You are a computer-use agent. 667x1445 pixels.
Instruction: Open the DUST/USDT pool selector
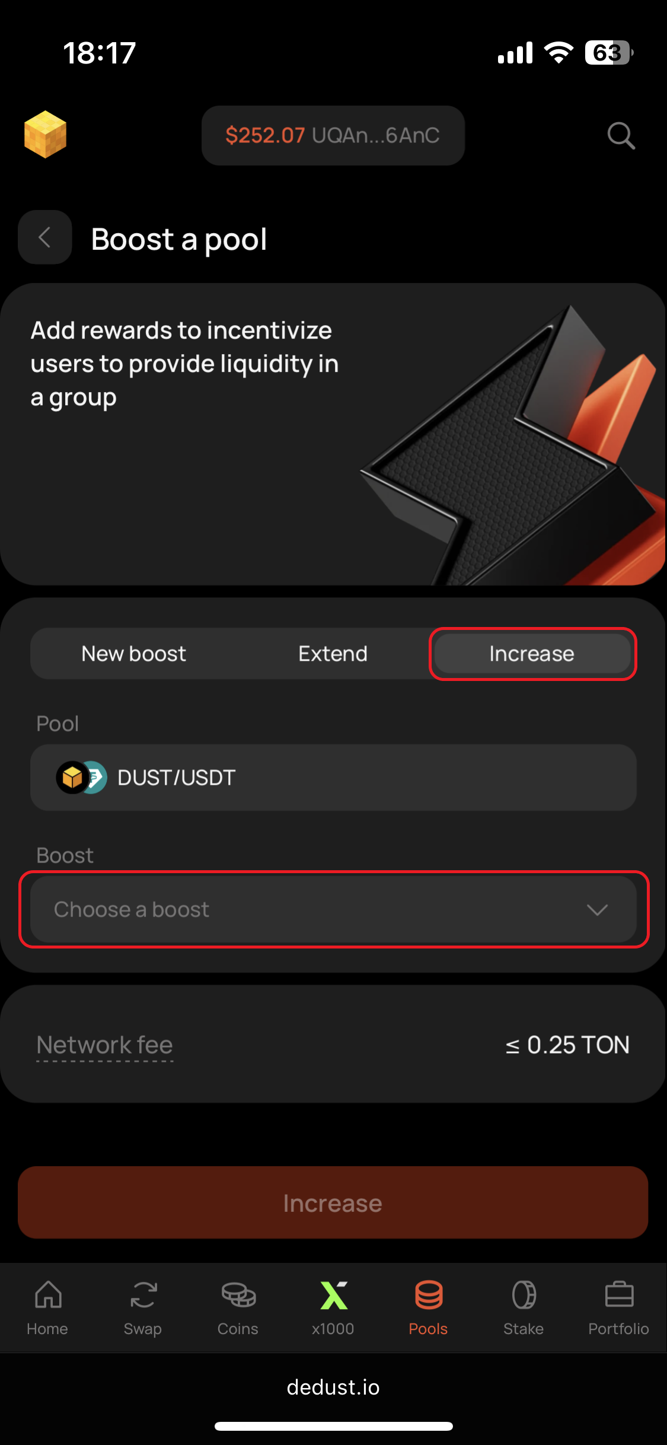333,778
